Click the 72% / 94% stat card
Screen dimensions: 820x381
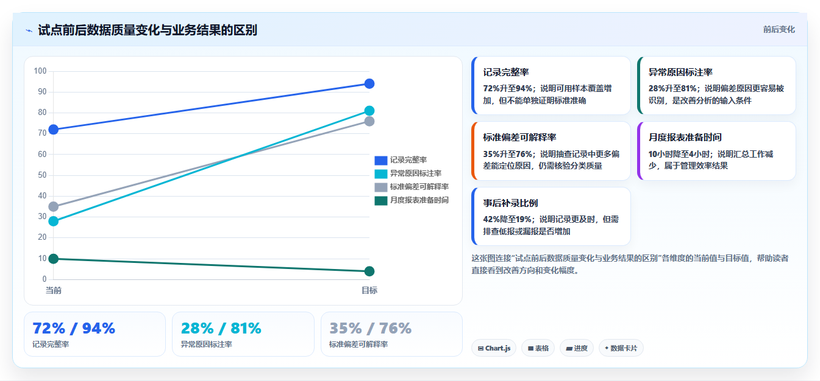pos(94,334)
